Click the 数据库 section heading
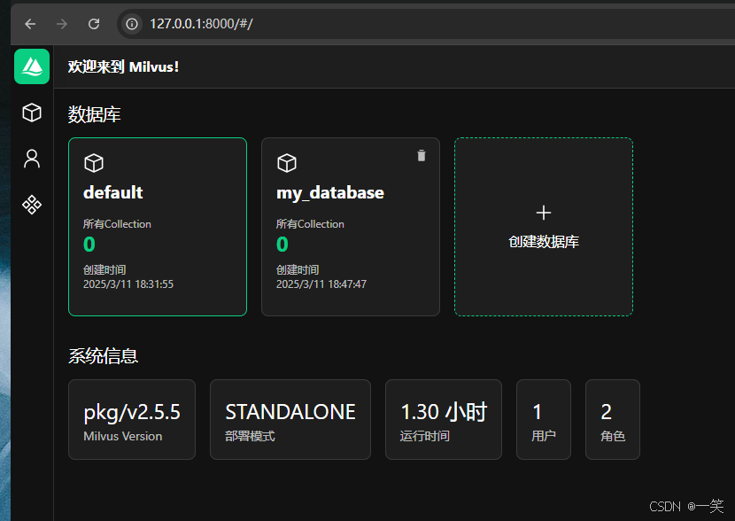The image size is (735, 521). point(94,114)
